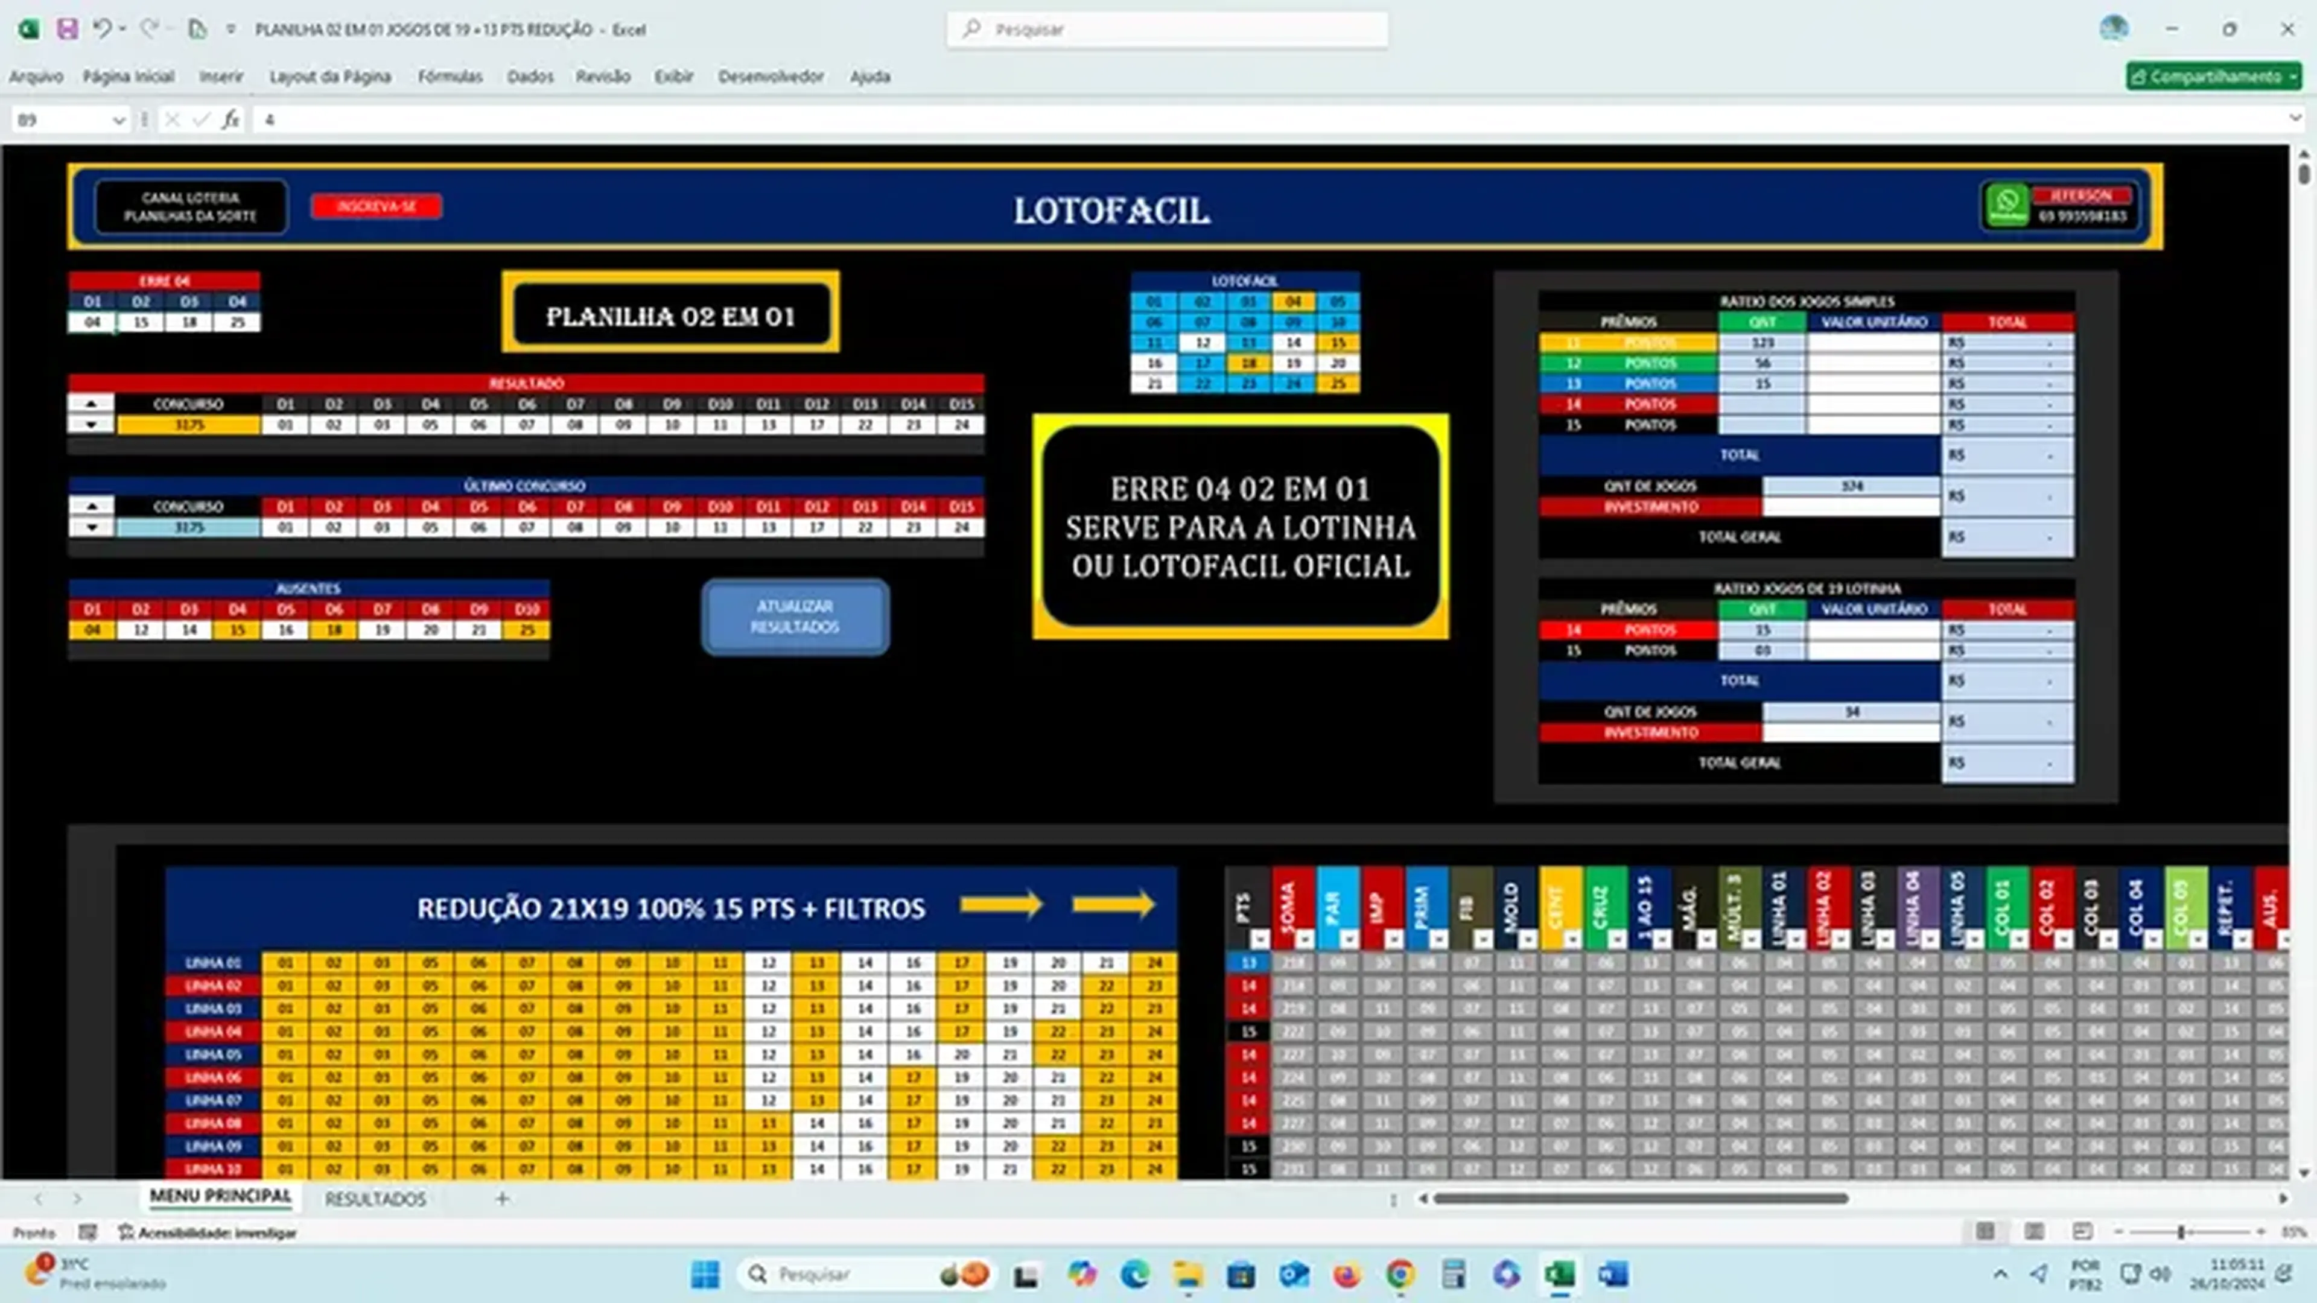
Task: Expand the Name Box dropdown arrow
Action: [118, 119]
